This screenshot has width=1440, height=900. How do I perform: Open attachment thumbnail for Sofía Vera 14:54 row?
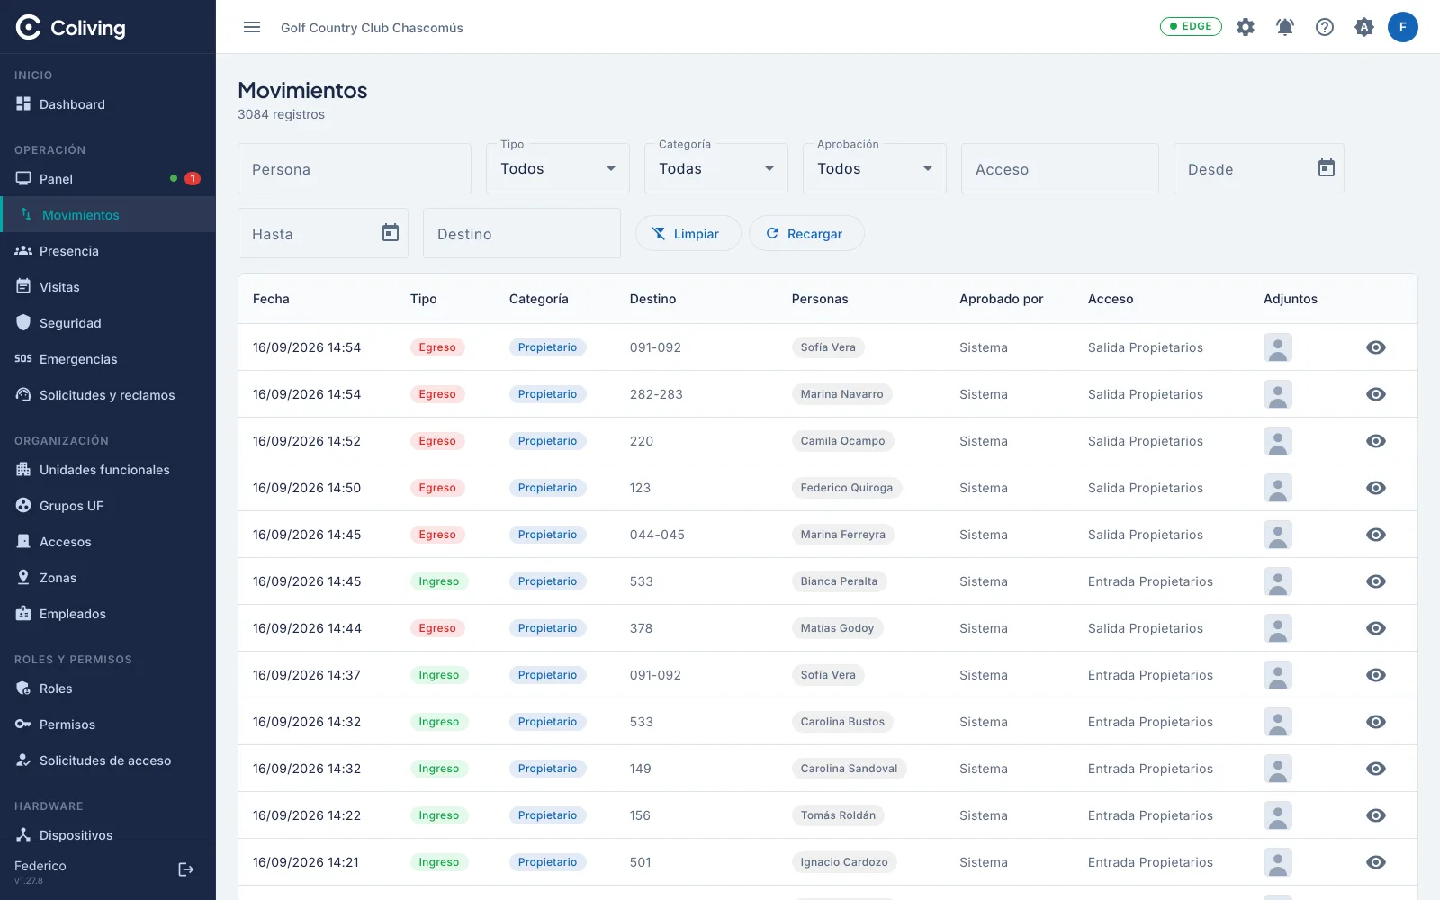point(1278,347)
